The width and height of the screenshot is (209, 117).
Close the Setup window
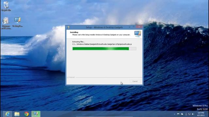click(139, 27)
